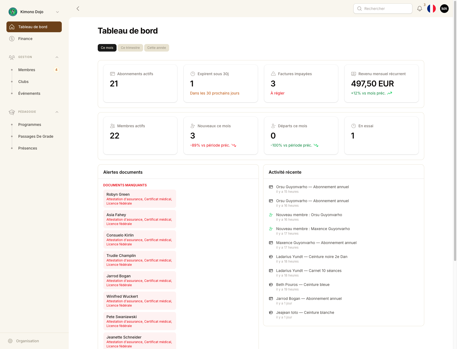This screenshot has width=457, height=349.
Task: Switch to the Cette année period filter
Action: tap(157, 48)
